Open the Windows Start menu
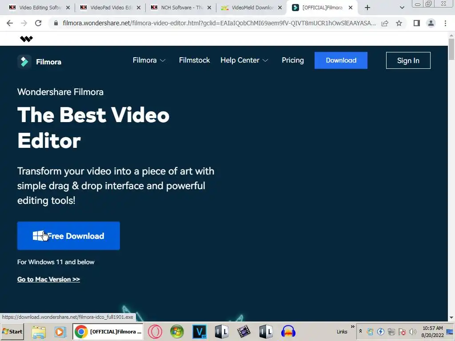Image resolution: width=455 pixels, height=341 pixels. click(x=12, y=331)
